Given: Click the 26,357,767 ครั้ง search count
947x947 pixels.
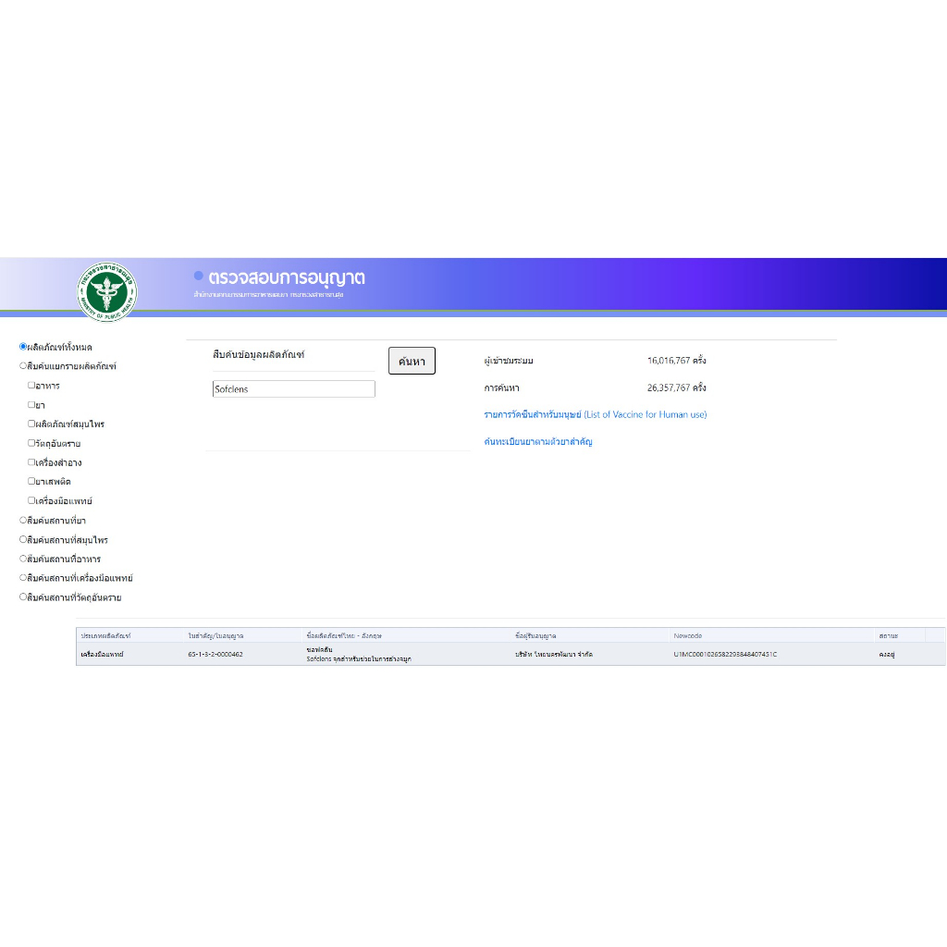Looking at the screenshot, I should (676, 387).
